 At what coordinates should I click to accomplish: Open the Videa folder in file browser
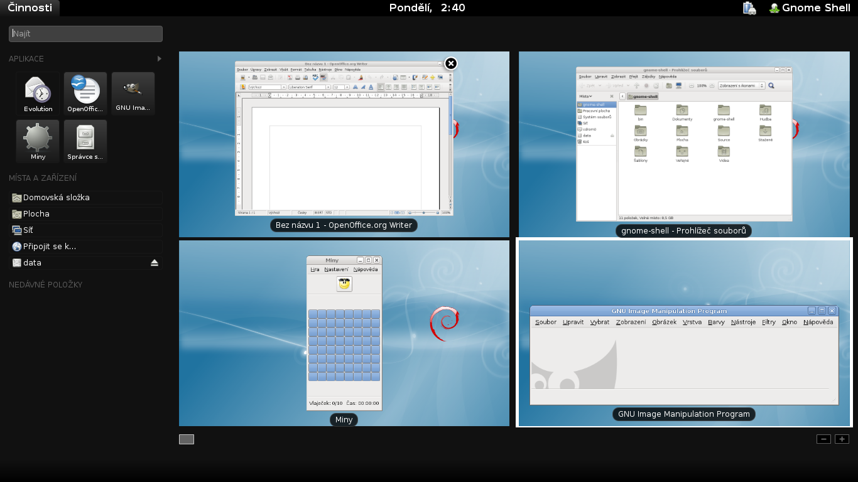click(x=724, y=154)
